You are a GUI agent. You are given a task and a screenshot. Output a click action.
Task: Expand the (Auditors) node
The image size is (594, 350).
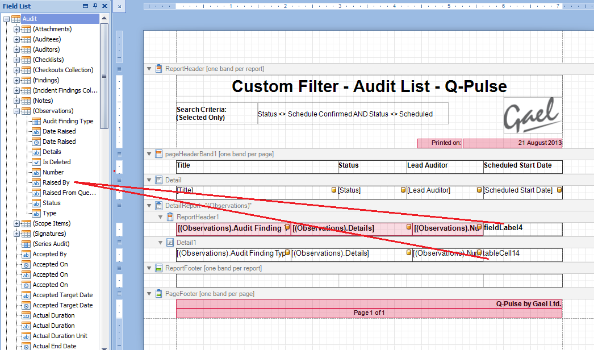coord(16,49)
